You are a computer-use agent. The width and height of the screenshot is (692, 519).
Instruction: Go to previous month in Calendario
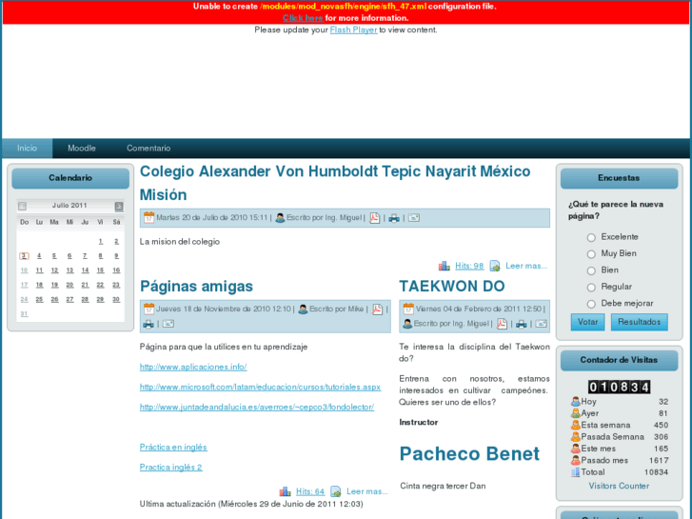coord(23,207)
